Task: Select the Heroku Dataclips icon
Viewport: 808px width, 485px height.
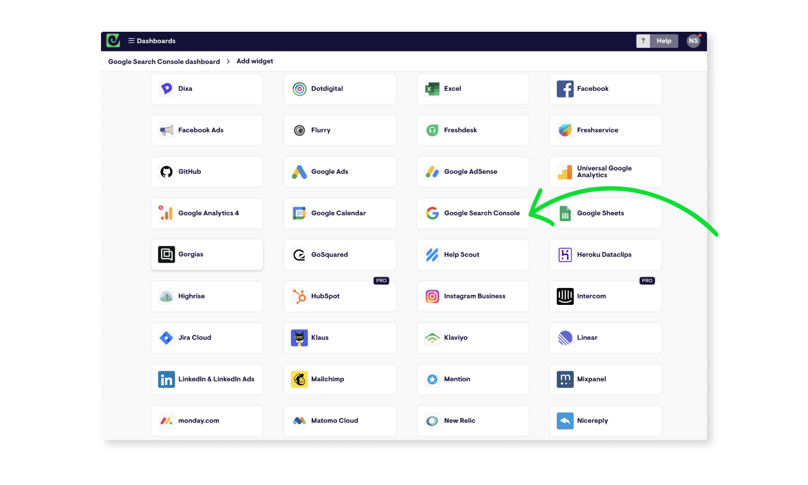Action: 565,255
